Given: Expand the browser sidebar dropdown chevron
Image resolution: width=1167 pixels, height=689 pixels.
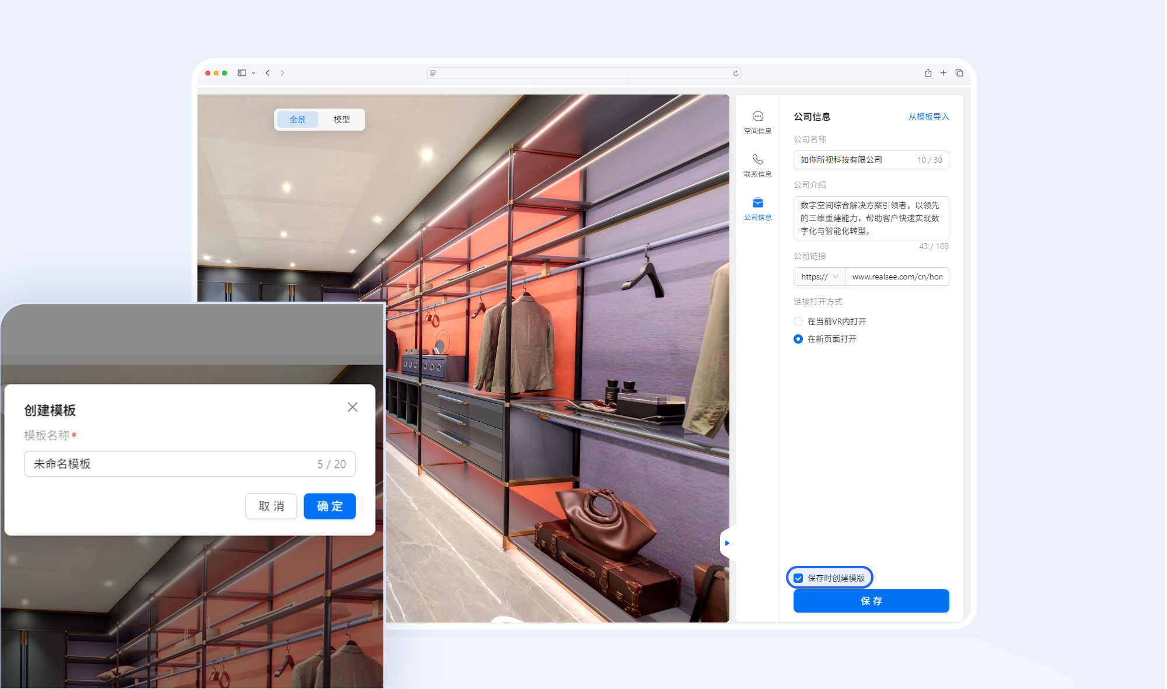Looking at the screenshot, I should [x=253, y=73].
